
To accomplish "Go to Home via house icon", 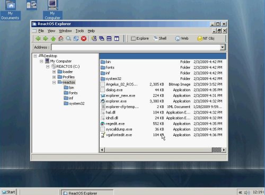I will pyautogui.click(x=61, y=39).
